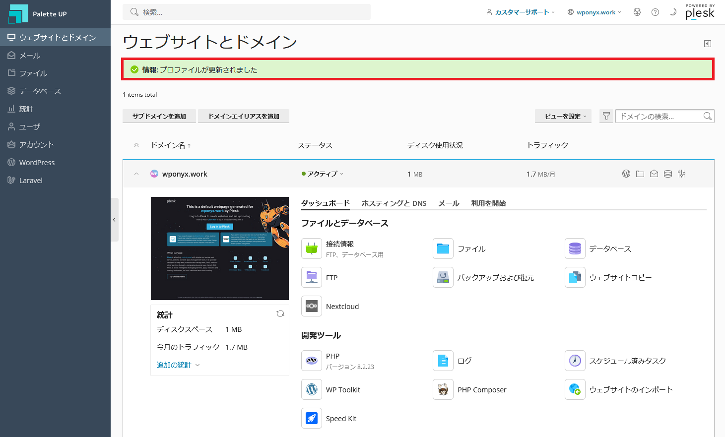Open the ログ icon
Screen dimensions: 725x437
[443, 361]
